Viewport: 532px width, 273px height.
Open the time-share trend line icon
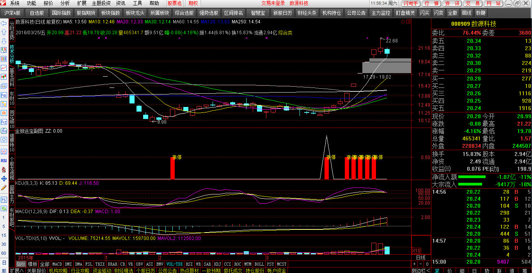(x=4, y=68)
